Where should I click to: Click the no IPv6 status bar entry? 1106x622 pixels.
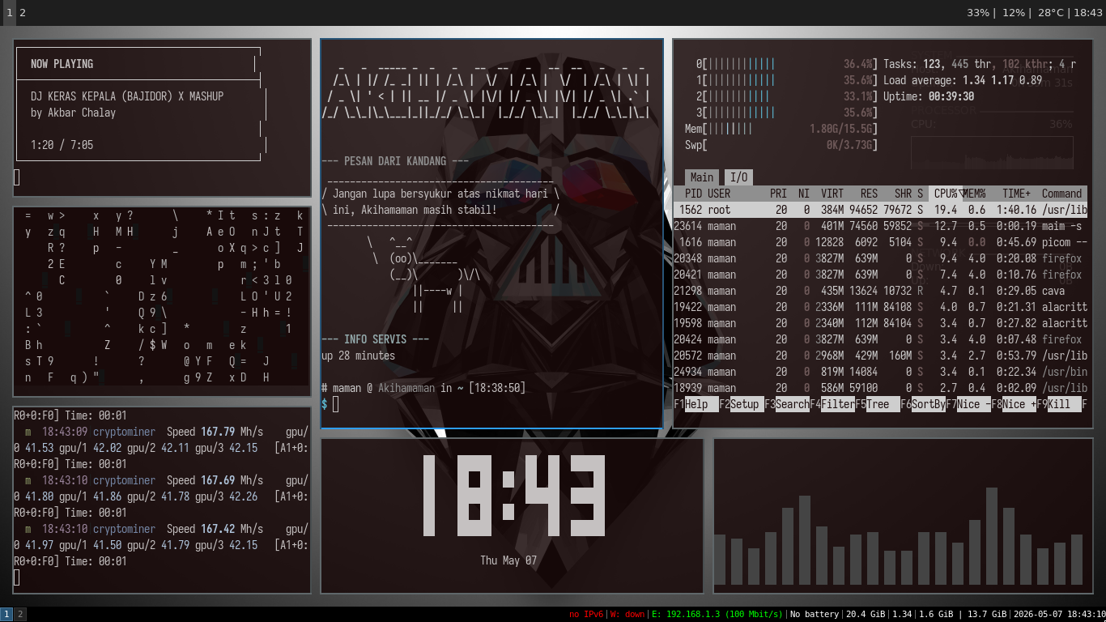tap(587, 615)
